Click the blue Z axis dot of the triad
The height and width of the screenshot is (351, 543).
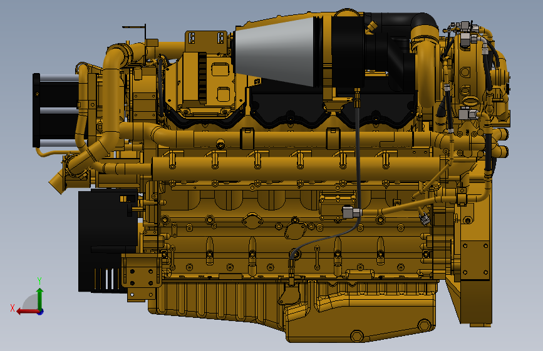[41, 312]
